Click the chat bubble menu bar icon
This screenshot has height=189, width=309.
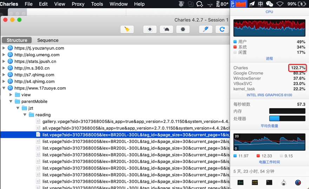200,4
